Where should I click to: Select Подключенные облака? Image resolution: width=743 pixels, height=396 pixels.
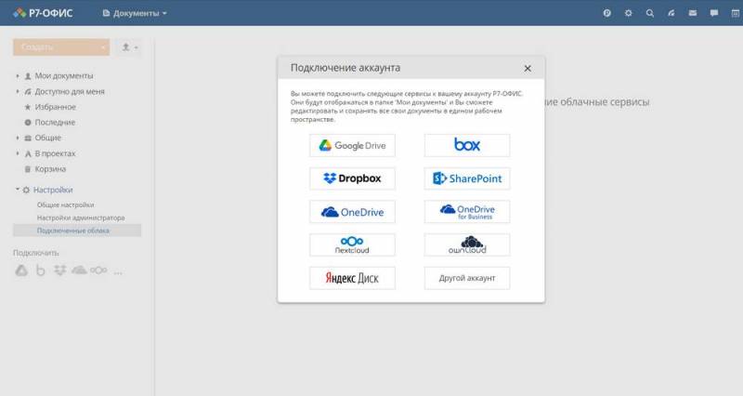pyautogui.click(x=77, y=231)
